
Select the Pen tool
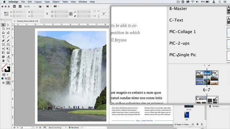pos(3,40)
